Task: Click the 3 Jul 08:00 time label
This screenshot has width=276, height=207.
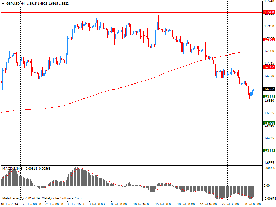Action: pyautogui.click(x=97, y=204)
